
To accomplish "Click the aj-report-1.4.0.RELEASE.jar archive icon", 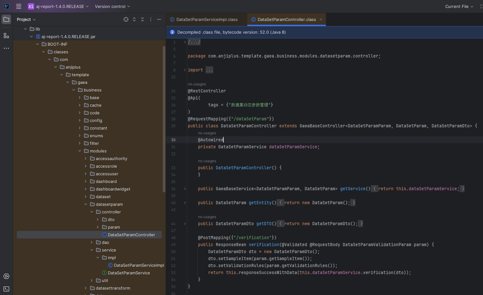I will coord(38,37).
